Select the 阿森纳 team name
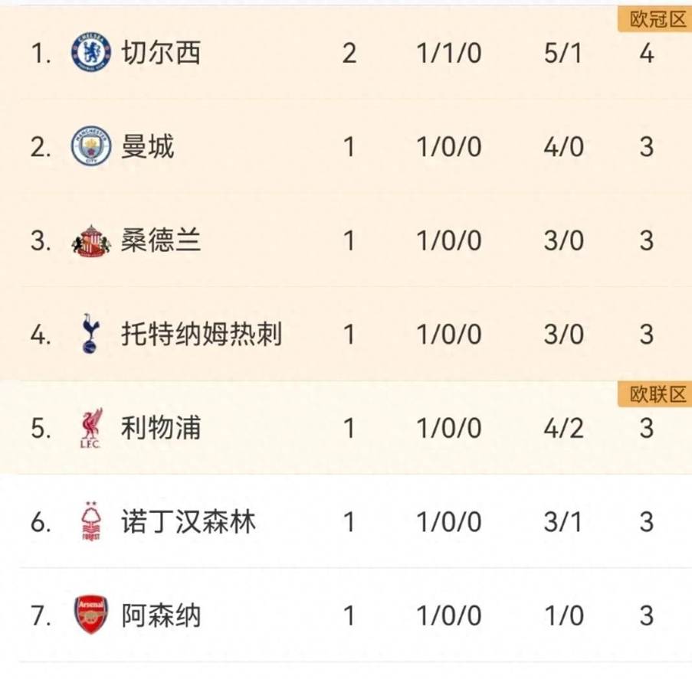 [x=161, y=615]
